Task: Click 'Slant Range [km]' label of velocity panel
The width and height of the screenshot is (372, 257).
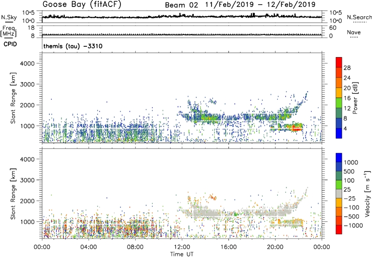Action: (x=13, y=193)
